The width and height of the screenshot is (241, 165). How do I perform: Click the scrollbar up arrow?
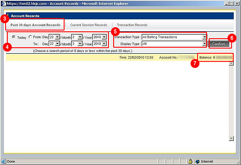point(231,64)
